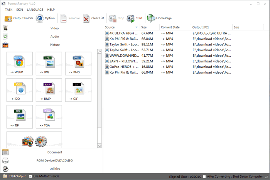This screenshot has height=180, width=270.
Task: Open the SKIN menu
Action: [20, 10]
